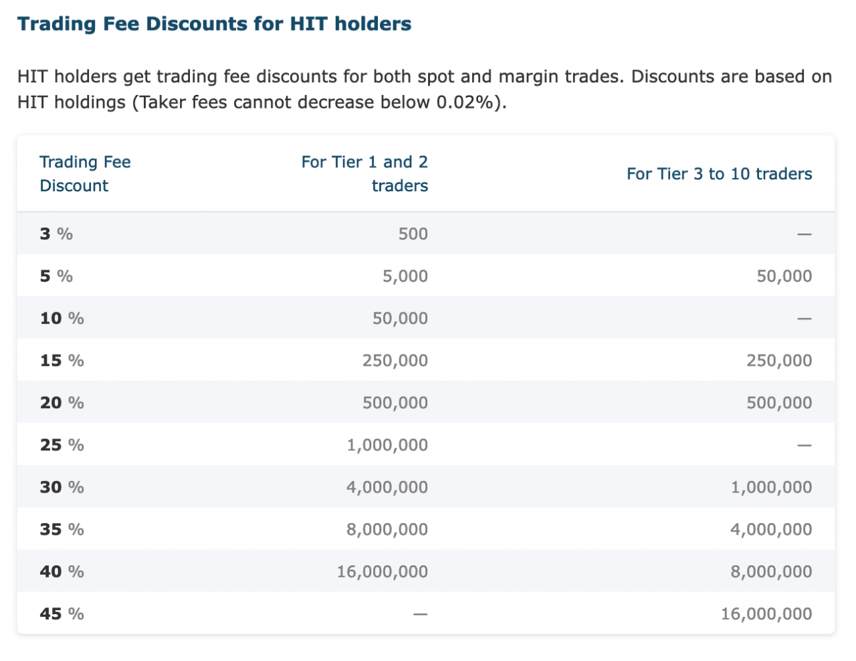Click the paragraph about HIT holders' fee discounts
Screen dimensions: 856x661
pos(425,89)
